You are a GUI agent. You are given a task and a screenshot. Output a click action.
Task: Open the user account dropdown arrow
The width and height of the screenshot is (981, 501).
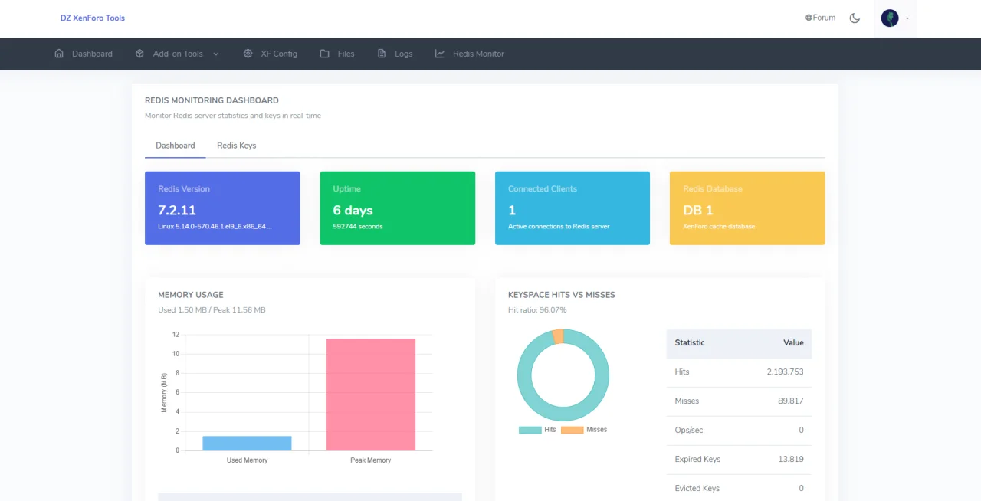point(907,18)
